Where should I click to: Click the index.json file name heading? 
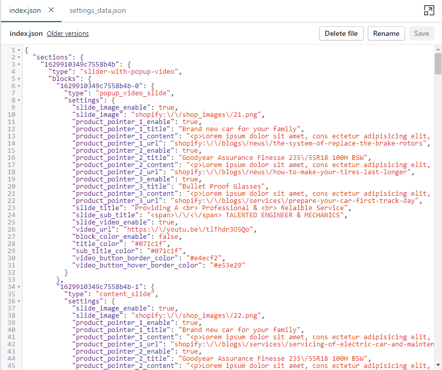(26, 33)
